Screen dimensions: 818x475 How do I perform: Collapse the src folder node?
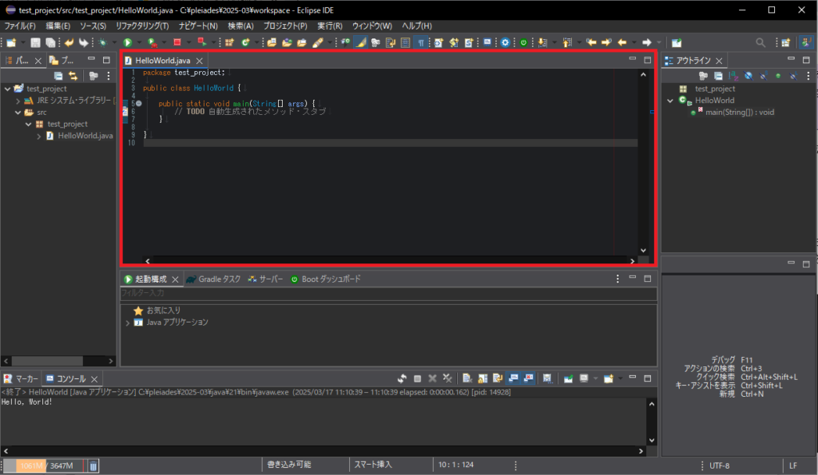click(x=18, y=112)
